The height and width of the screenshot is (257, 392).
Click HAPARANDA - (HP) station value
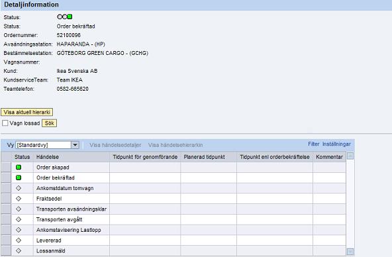click(x=81, y=44)
